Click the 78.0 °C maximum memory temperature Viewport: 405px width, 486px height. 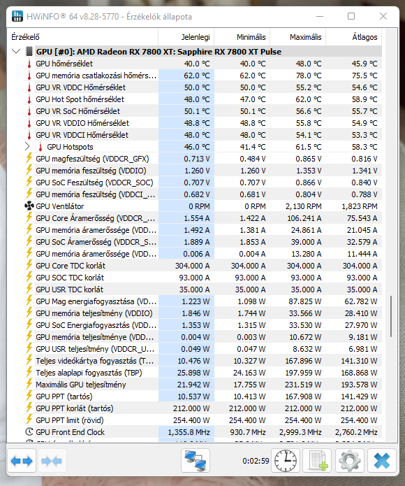click(309, 76)
